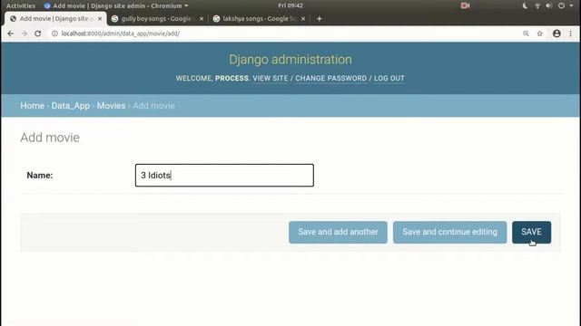This screenshot has height=326, width=581.
Task: Open the network status icon in top bar
Action: pyautogui.click(x=537, y=5)
